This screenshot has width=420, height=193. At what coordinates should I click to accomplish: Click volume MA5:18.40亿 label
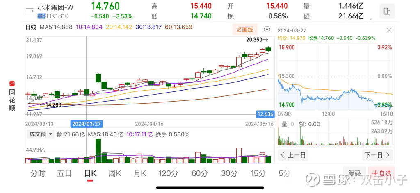click(105, 134)
